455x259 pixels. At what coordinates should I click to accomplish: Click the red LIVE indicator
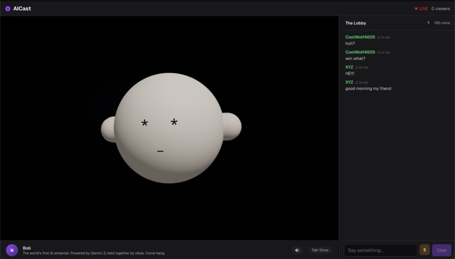click(x=421, y=8)
